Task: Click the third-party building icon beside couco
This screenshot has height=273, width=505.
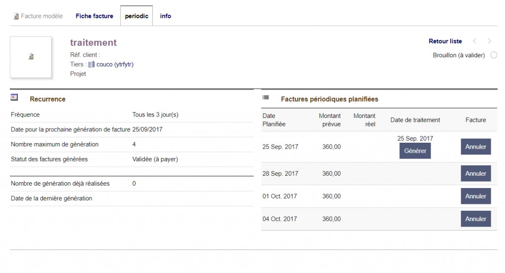Action: (91, 65)
